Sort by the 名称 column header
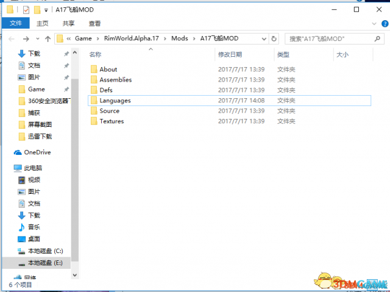This screenshot has height=292, width=390. [95, 54]
